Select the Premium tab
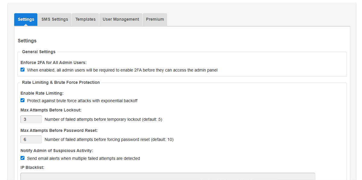362x180 pixels. [155, 20]
